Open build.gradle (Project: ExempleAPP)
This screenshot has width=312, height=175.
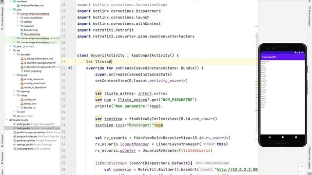click(34, 124)
